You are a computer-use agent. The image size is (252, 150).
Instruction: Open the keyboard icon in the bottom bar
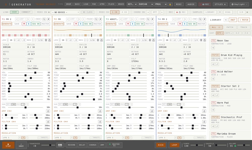[x=60, y=145]
